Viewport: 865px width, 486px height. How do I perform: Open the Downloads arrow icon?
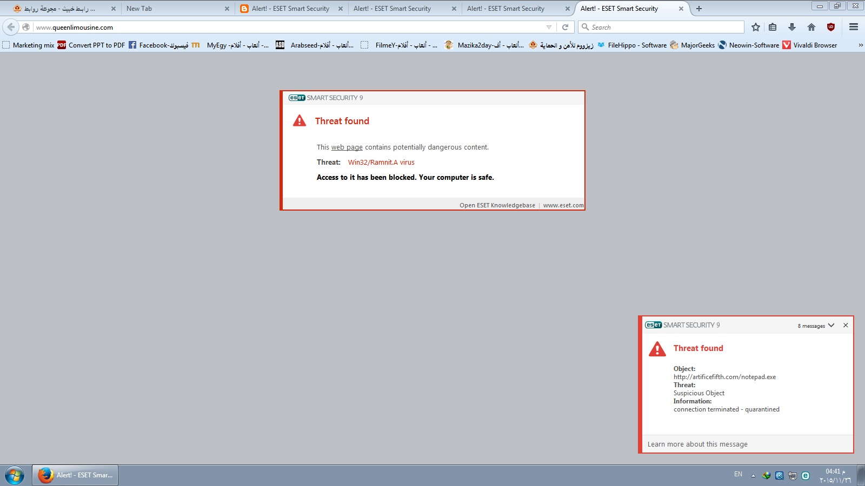(792, 27)
